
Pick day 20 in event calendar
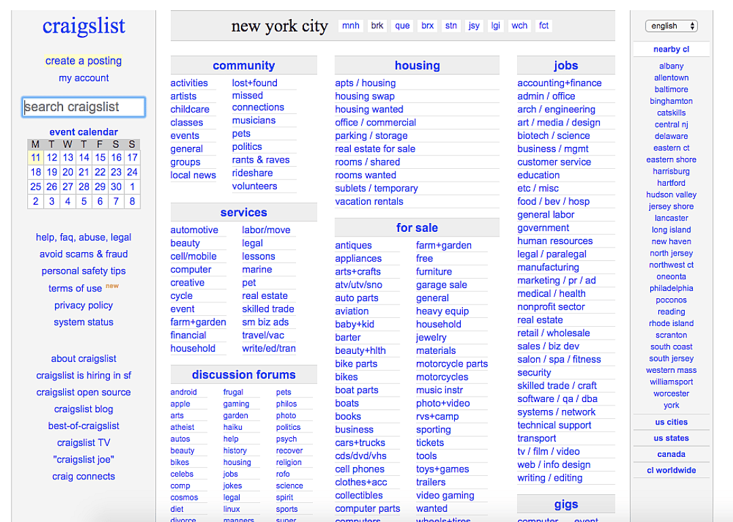(x=68, y=172)
